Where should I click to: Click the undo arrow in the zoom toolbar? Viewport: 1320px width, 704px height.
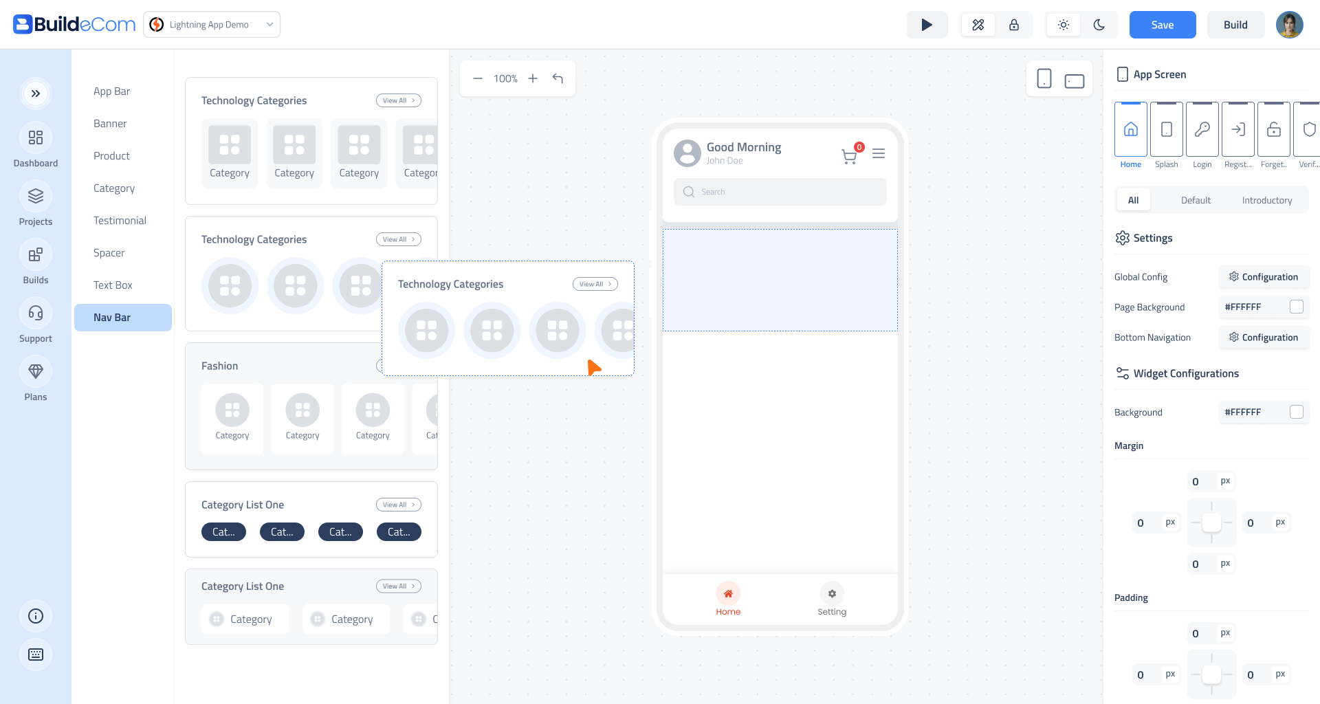click(x=558, y=78)
